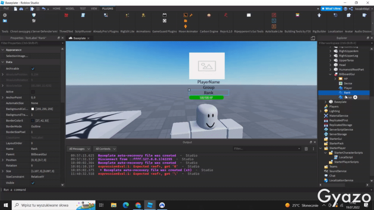The width and height of the screenshot is (374, 210).
Task: Click the Filter Properties search field
Action: click(32, 43)
